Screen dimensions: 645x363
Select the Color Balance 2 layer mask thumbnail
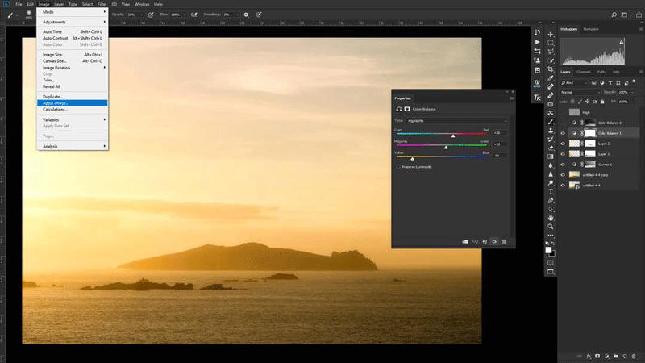pyautogui.click(x=590, y=123)
